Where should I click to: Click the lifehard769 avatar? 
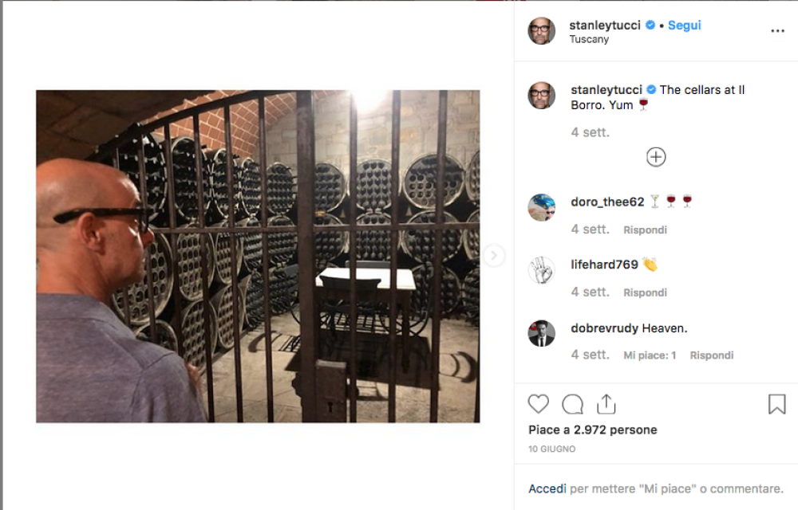pos(541,270)
